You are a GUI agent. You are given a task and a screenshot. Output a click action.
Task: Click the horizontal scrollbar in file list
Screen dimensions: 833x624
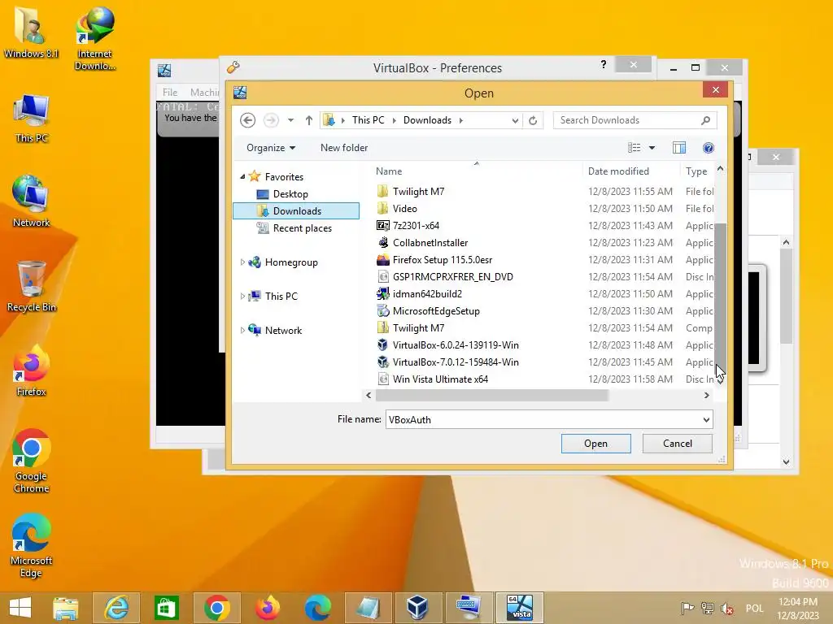click(492, 396)
